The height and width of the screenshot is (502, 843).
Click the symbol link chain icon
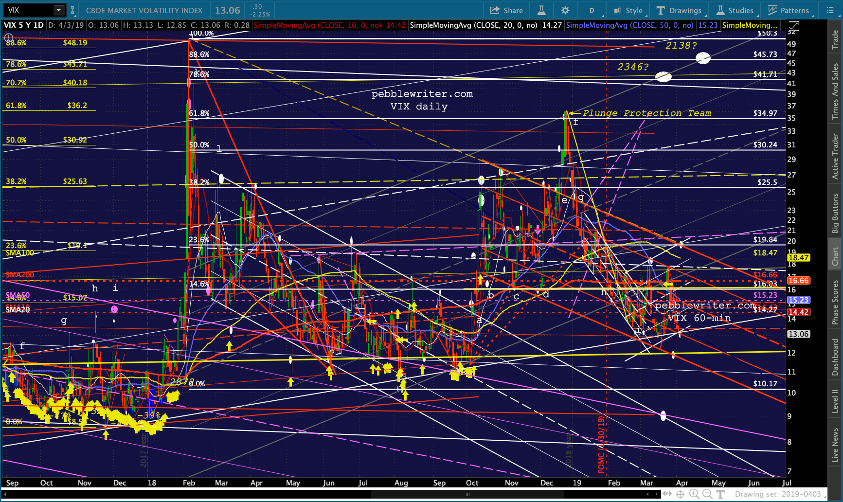click(x=72, y=10)
